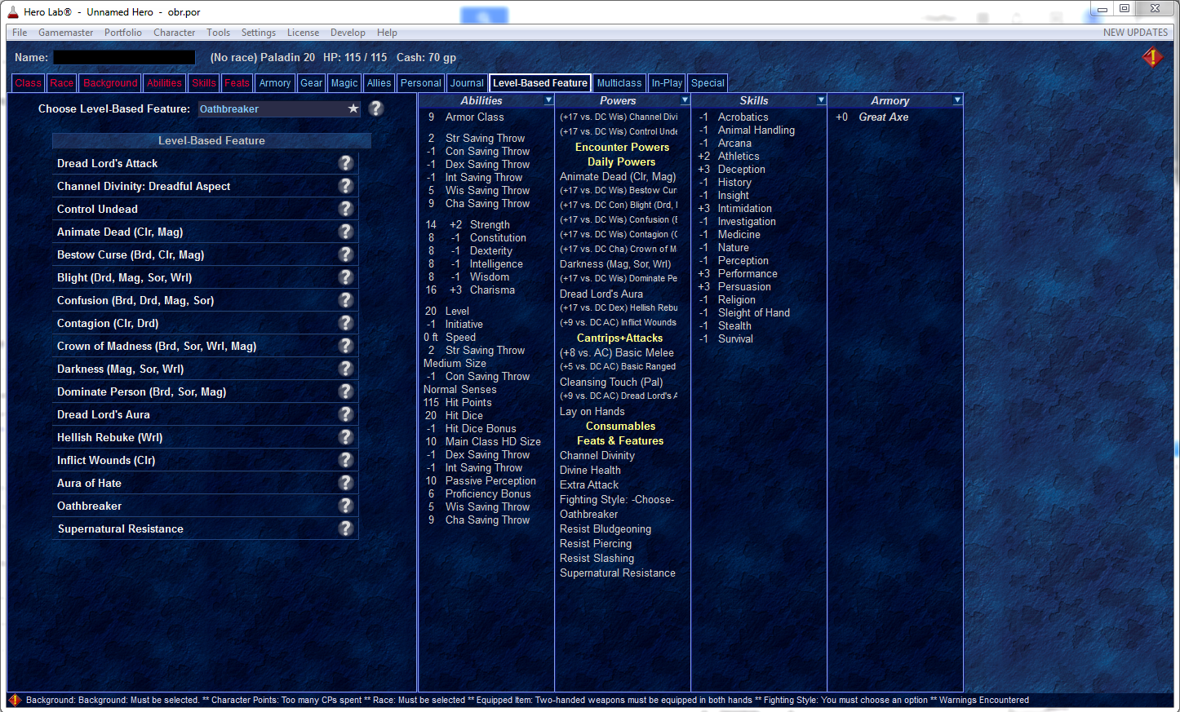Open the Tools menu
Viewport: 1180px width, 712px height.
click(218, 33)
